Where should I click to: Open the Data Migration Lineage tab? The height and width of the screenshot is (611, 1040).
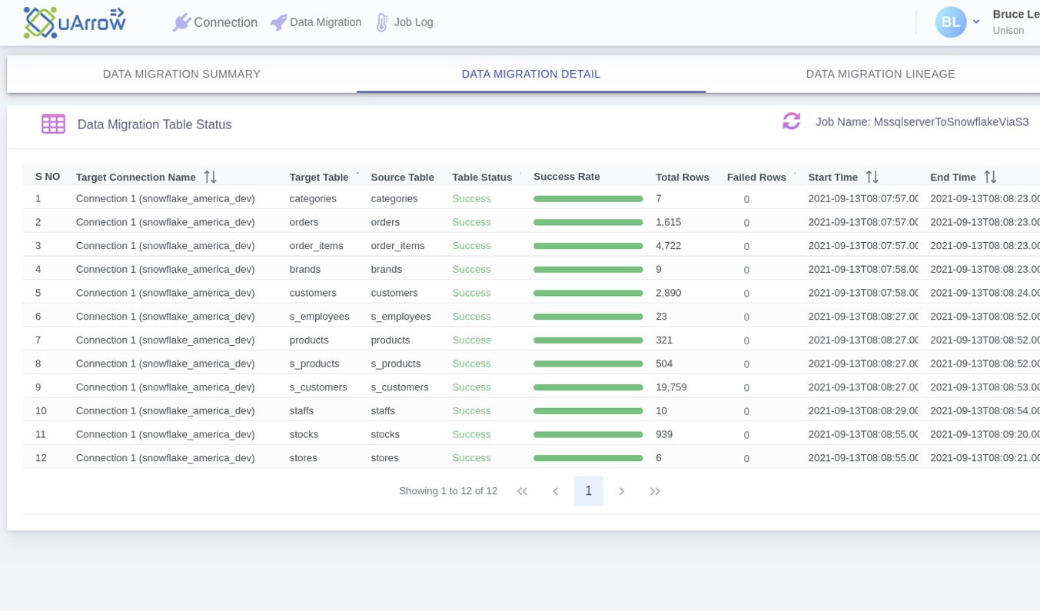pyautogui.click(x=881, y=74)
